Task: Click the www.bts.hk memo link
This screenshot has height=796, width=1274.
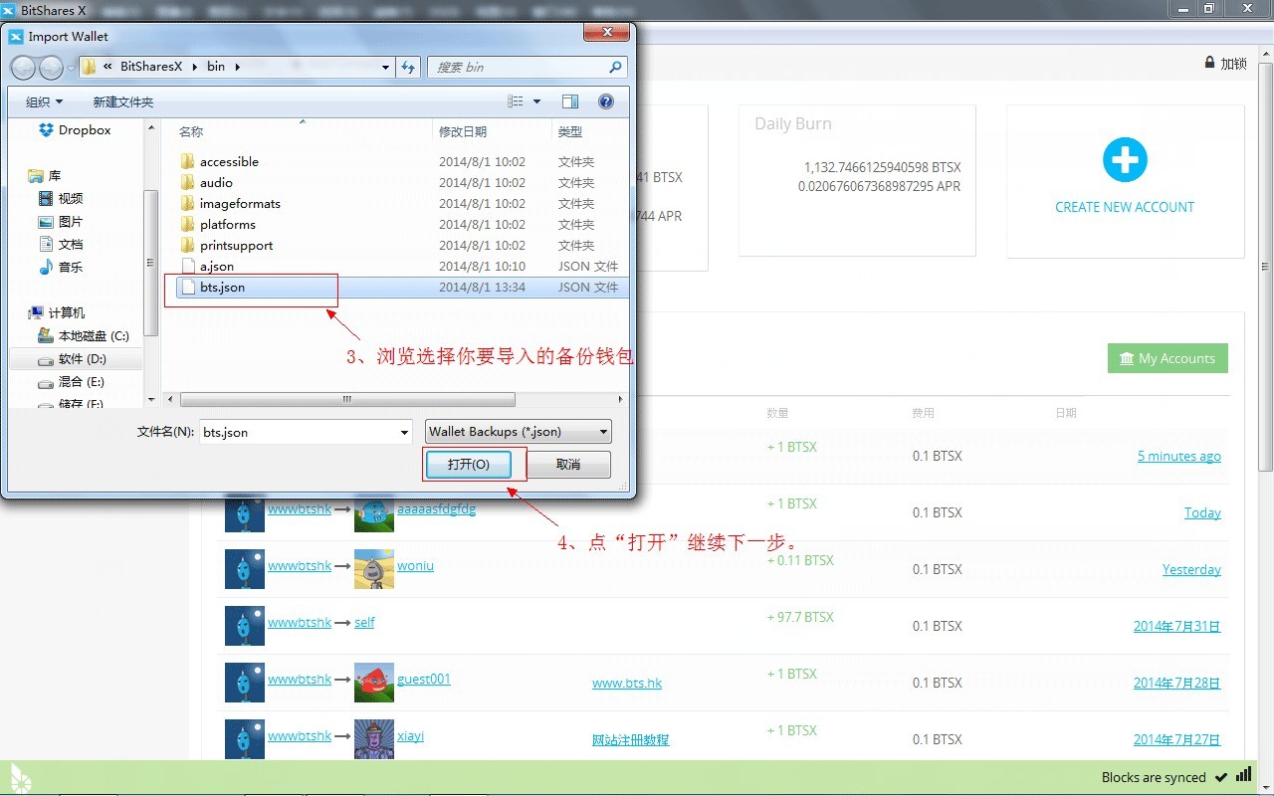Action: pos(627,684)
